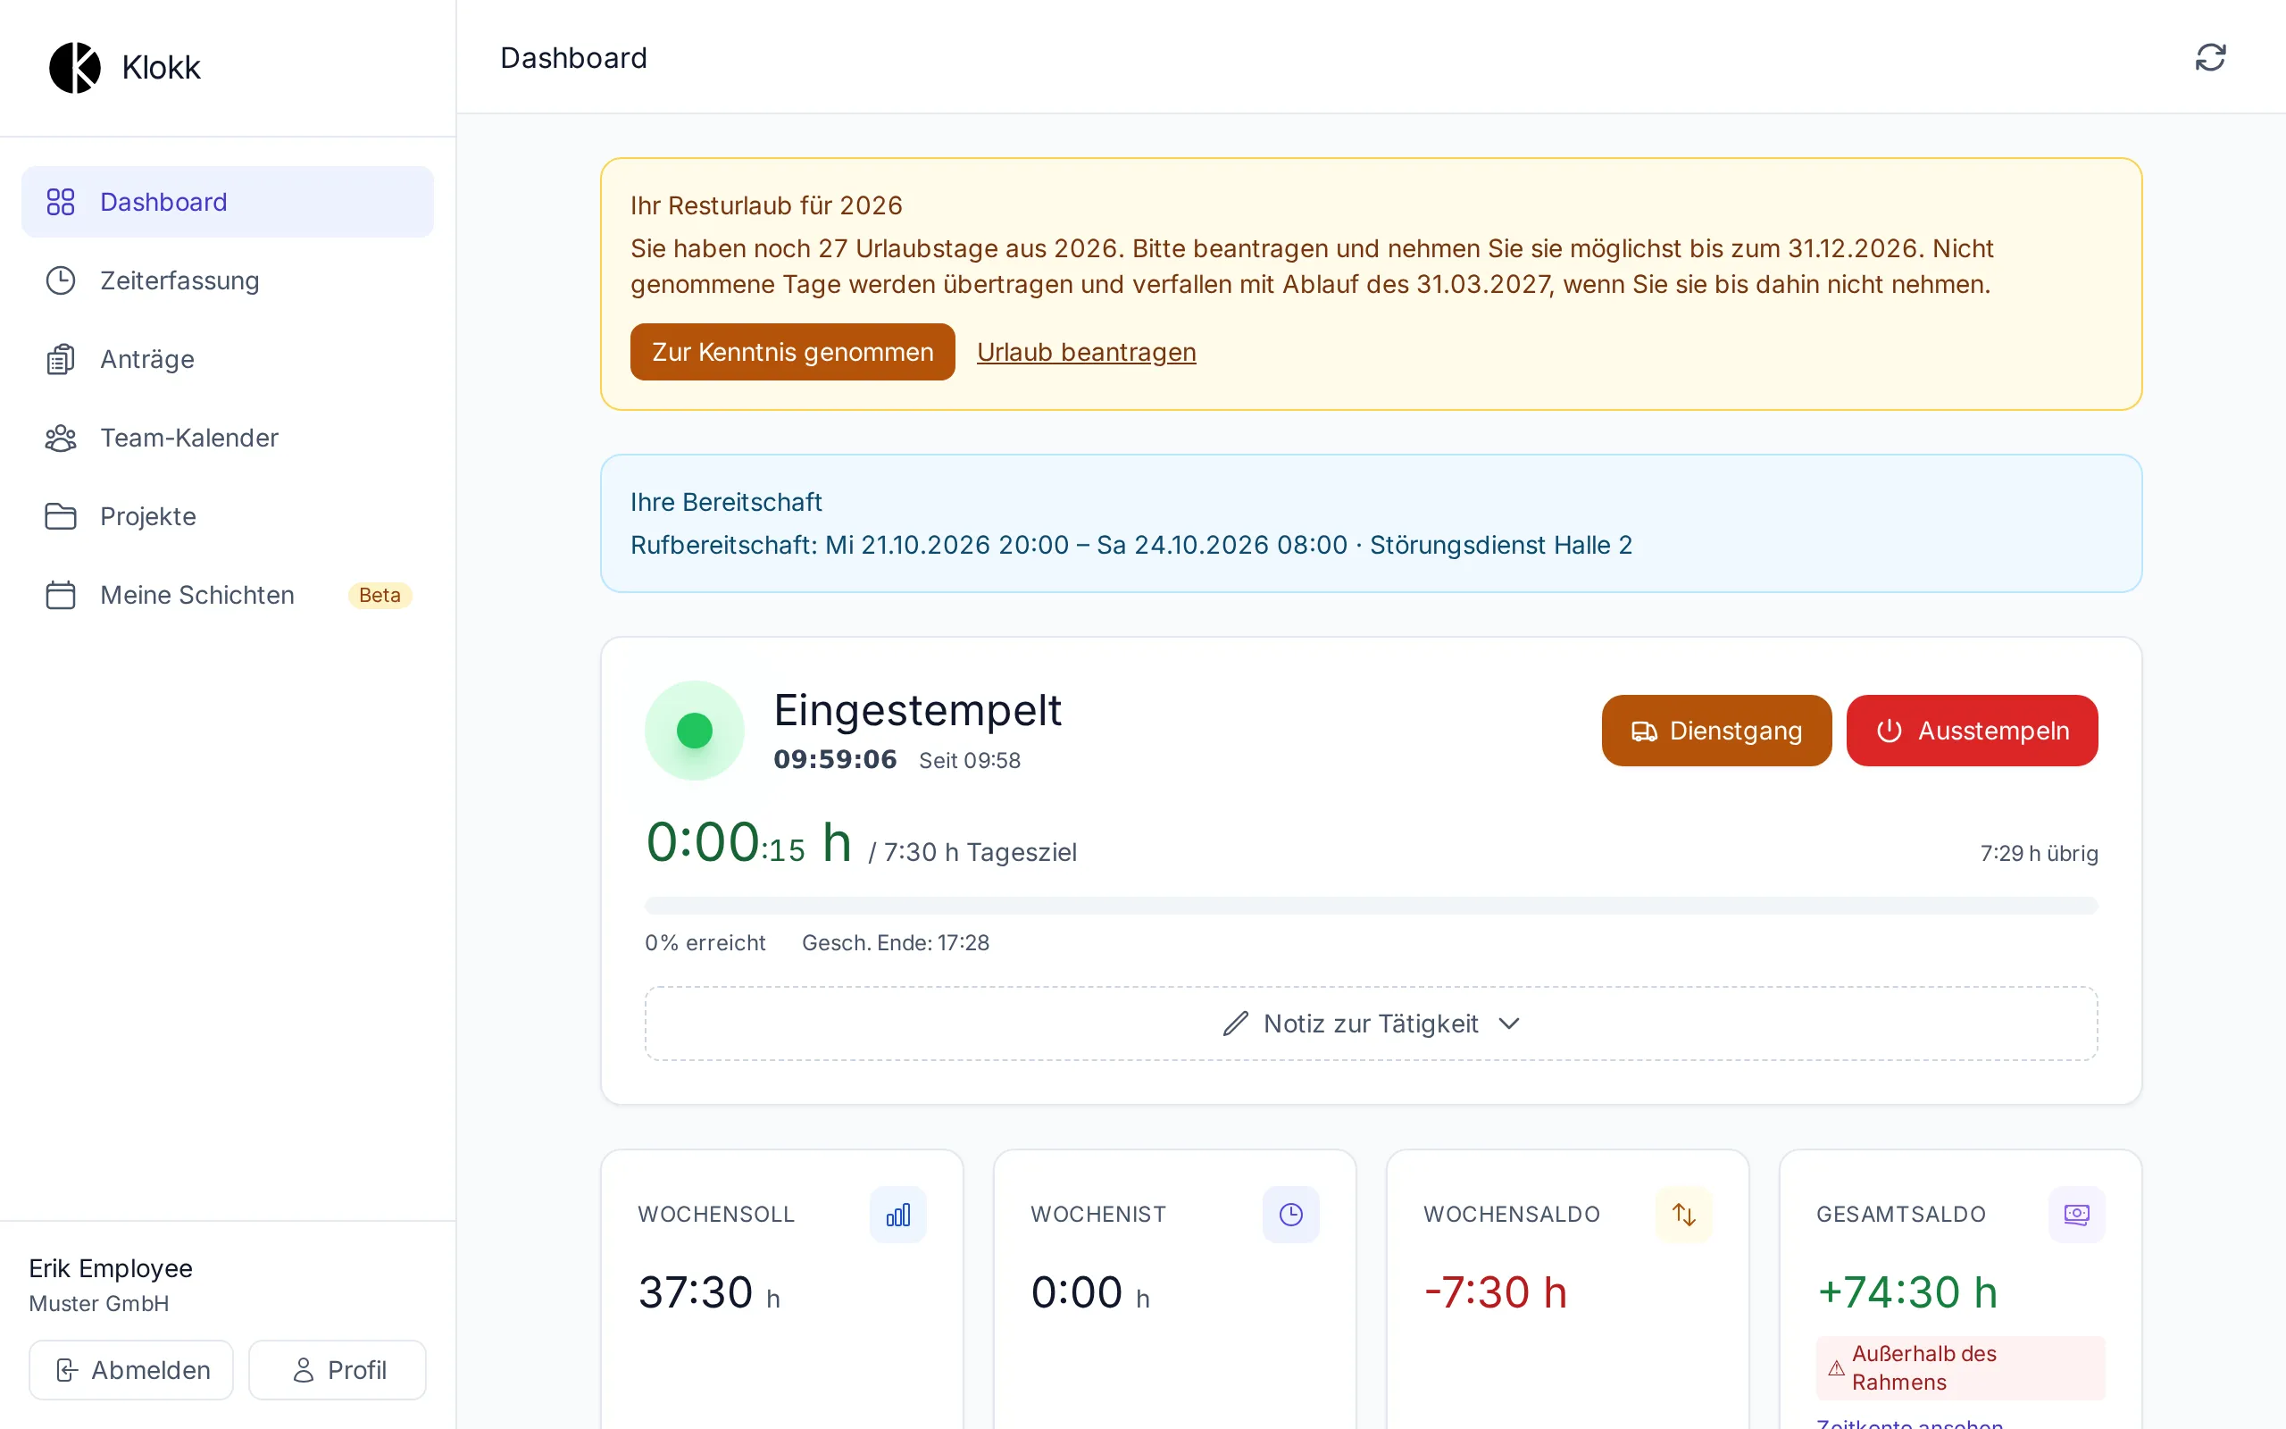Click the Wochensaldo up-down arrows icon
This screenshot has width=2286, height=1429.
tap(1683, 1215)
